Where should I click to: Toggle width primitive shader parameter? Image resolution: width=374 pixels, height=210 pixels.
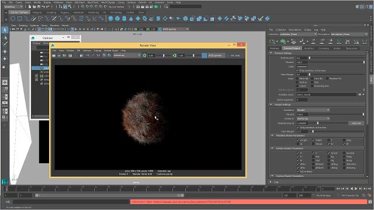coord(313,140)
